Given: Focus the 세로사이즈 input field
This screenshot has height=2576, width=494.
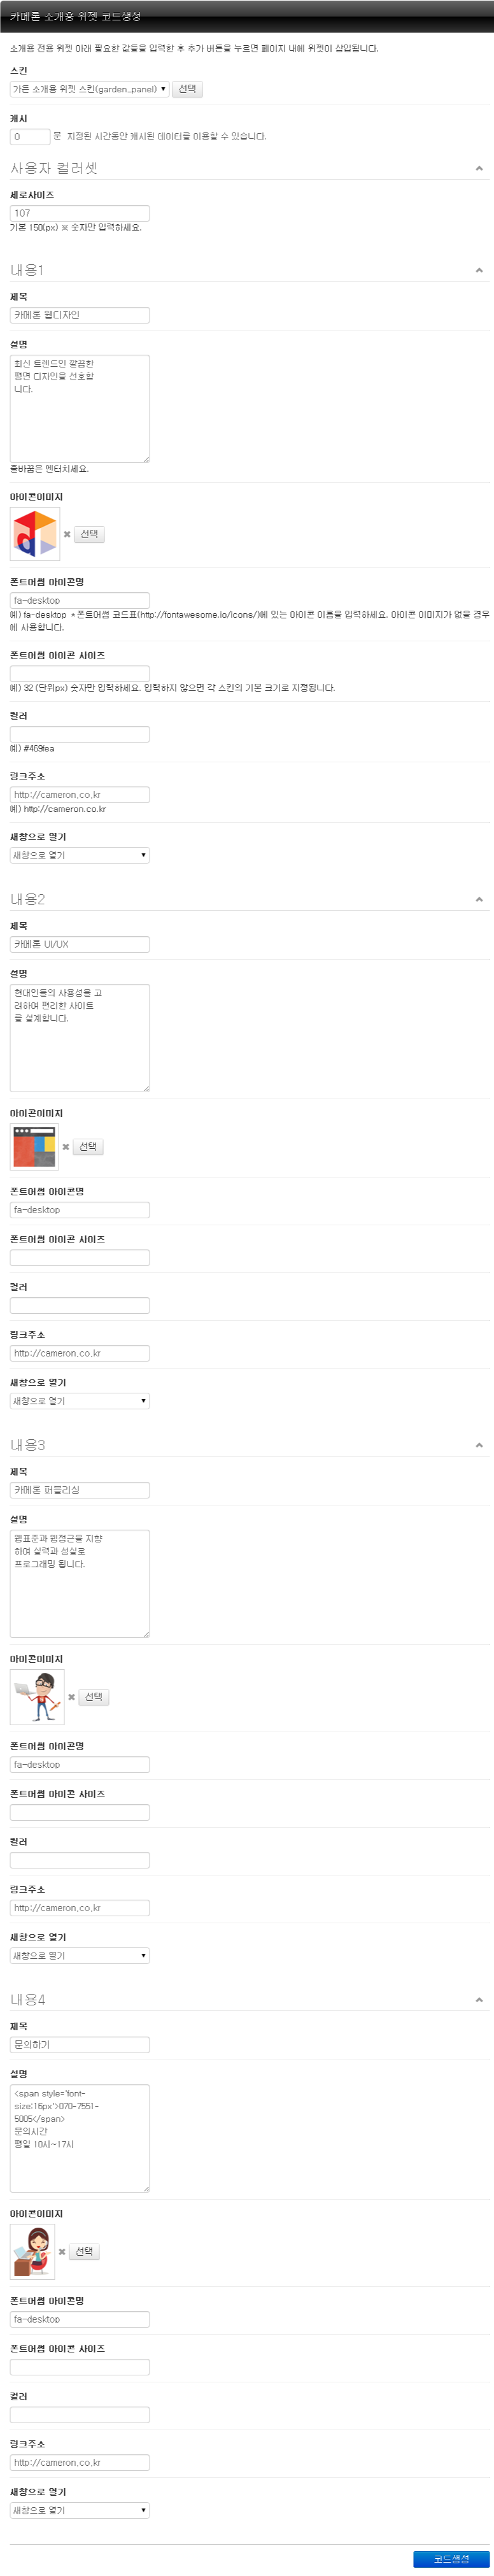Looking at the screenshot, I should 80,213.
